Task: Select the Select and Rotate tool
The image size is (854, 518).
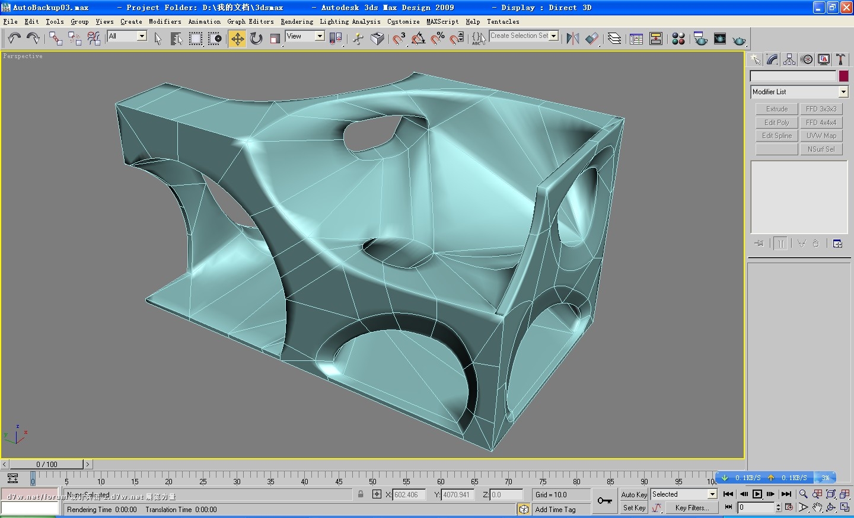Action: point(256,39)
